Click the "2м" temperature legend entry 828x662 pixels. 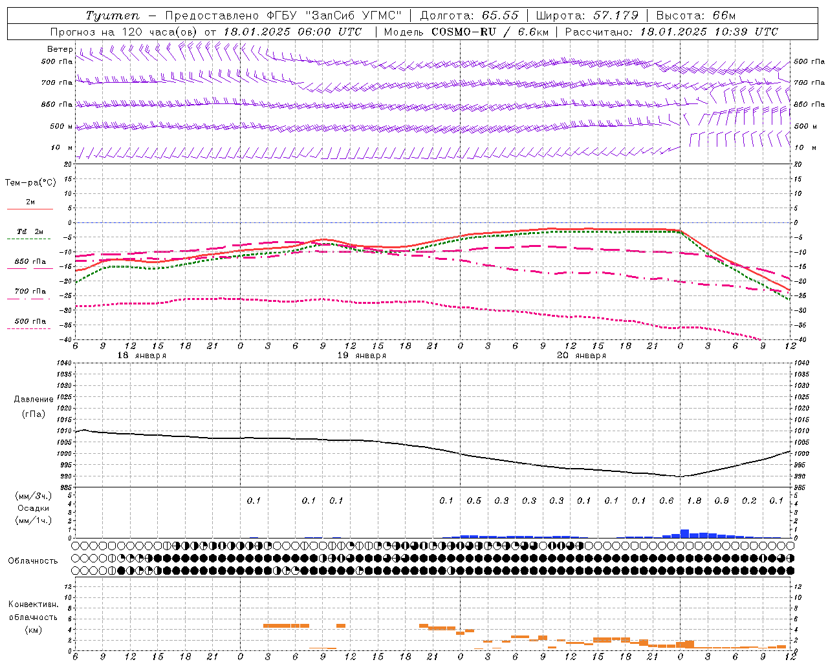click(30, 202)
